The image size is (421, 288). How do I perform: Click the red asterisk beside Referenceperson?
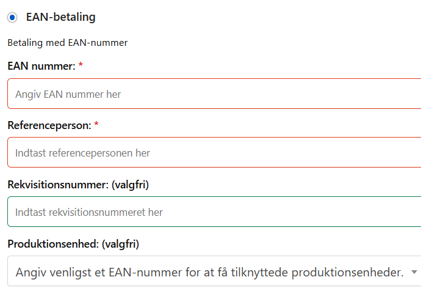(96, 125)
